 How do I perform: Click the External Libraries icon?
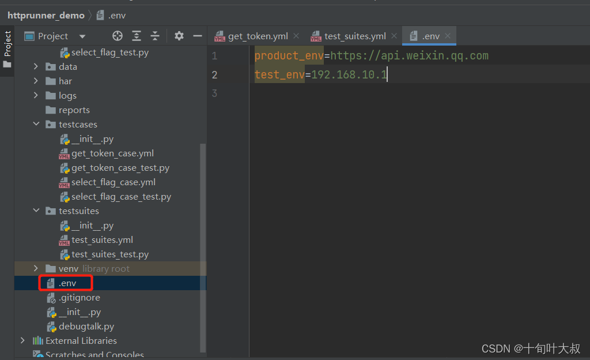click(x=37, y=341)
